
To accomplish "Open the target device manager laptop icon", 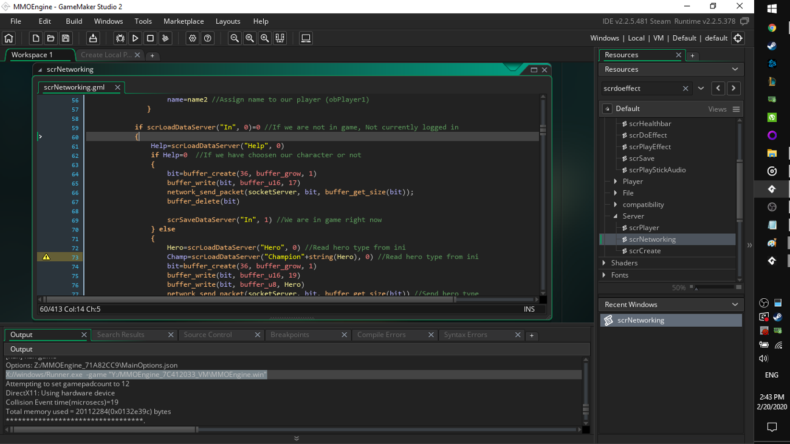I will pyautogui.click(x=306, y=38).
